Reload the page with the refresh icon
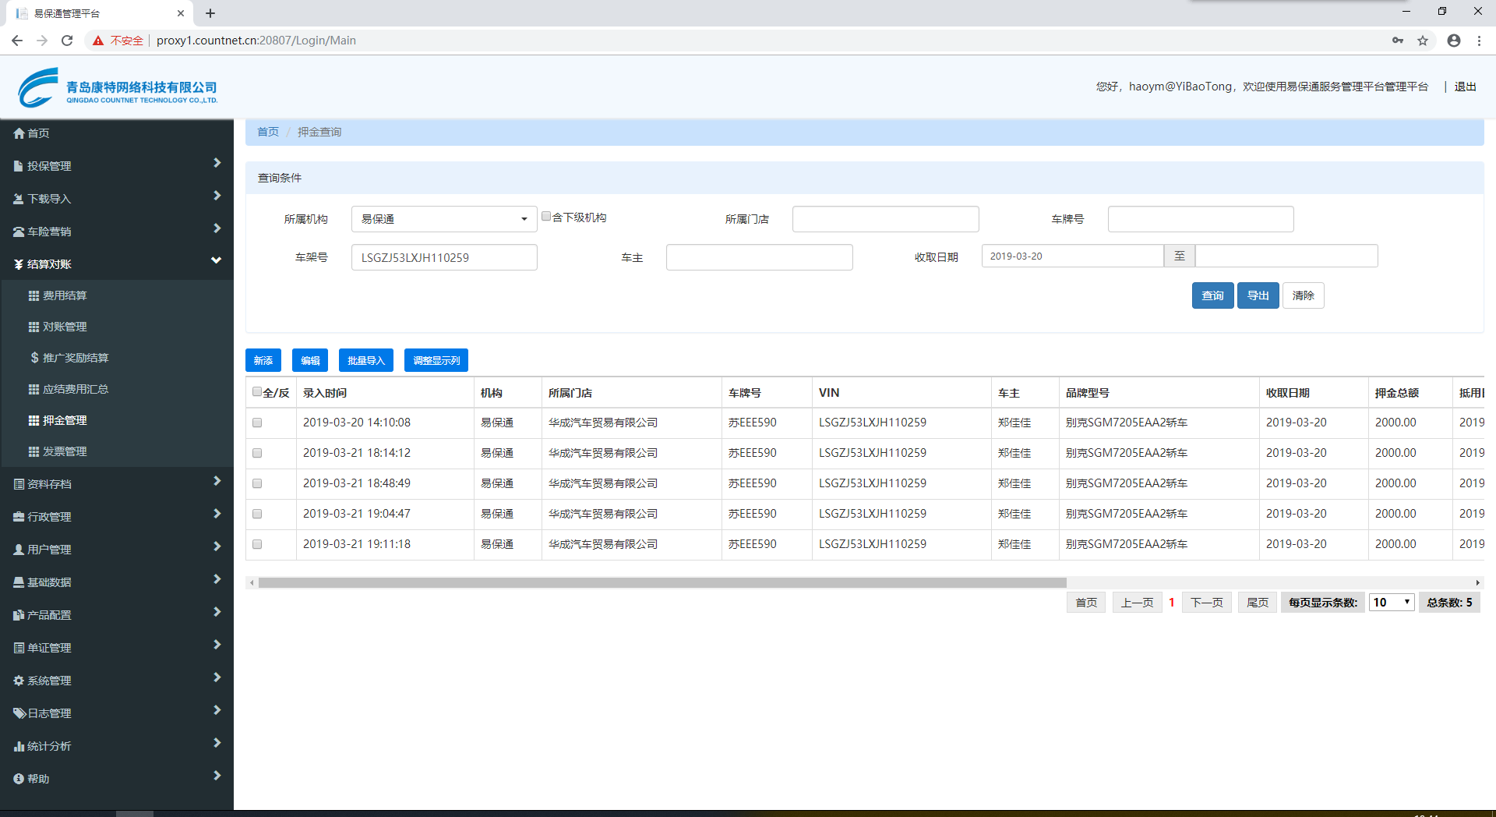Screen dimensions: 1496x817 [x=67, y=41]
